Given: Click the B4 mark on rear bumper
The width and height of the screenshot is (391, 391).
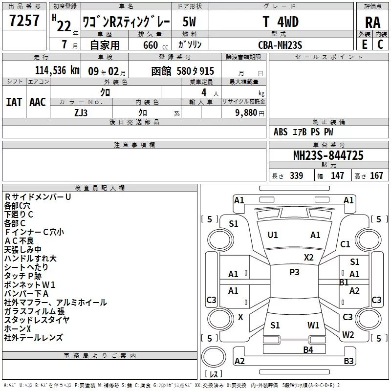Looking at the screenshot, I should click(x=308, y=350).
